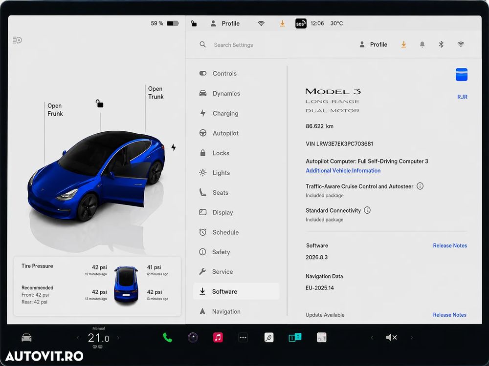Open Release Notes next to Software

450,245
